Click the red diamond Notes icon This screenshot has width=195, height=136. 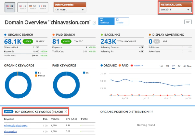click(132, 65)
